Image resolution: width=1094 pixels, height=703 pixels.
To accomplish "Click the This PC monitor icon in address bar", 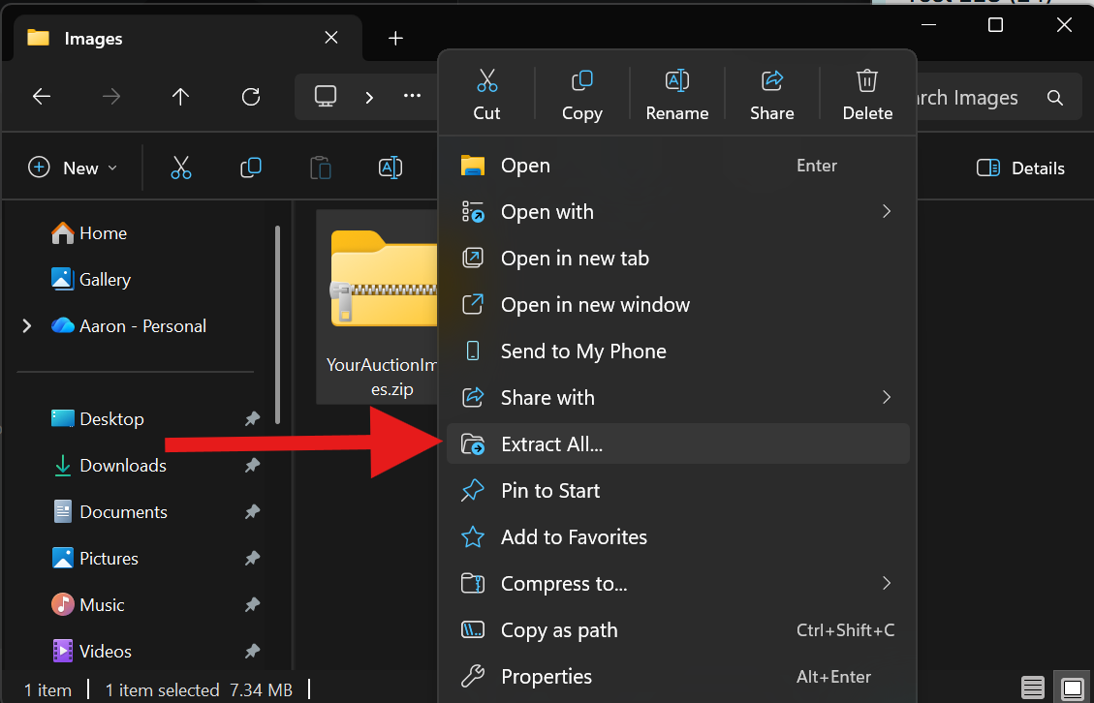I will pos(326,97).
